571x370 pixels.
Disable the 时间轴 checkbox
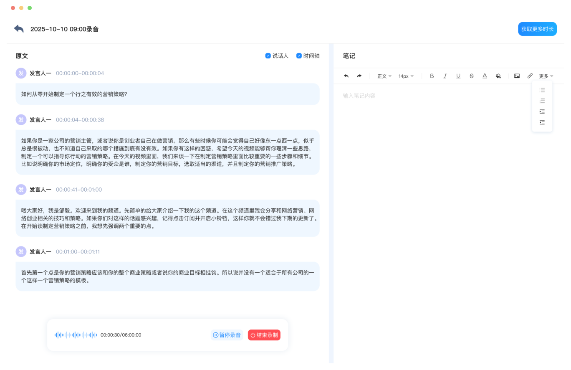click(x=299, y=56)
